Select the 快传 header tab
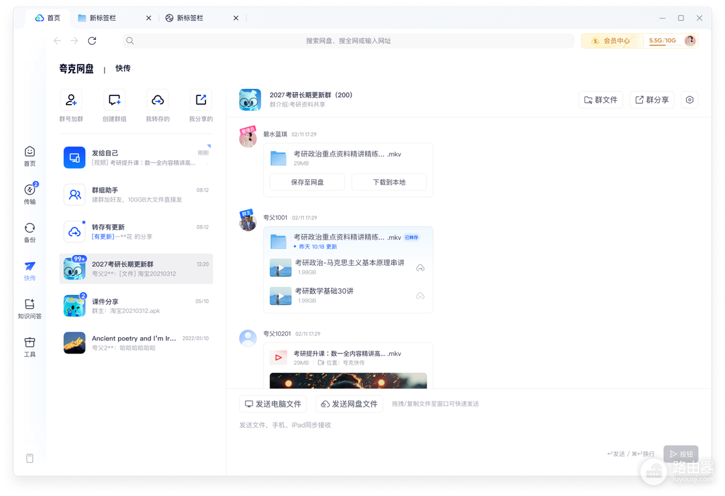Screen dimensions: 725x496 123,68
